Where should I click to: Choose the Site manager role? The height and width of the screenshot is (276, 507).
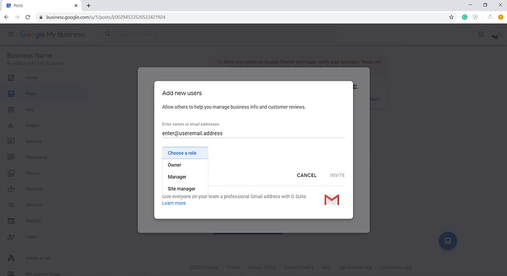point(185,189)
